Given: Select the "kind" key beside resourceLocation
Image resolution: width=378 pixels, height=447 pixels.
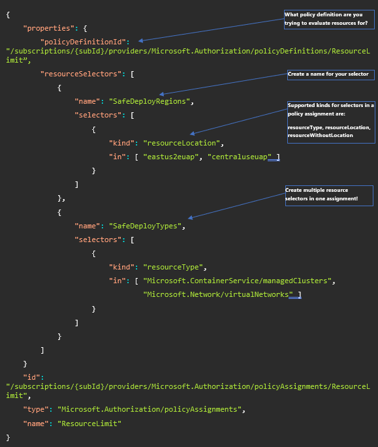Looking at the screenshot, I should tap(121, 143).
